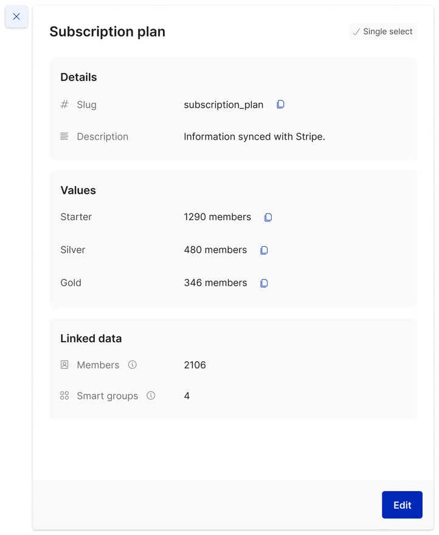This screenshot has width=439, height=535.
Task: Click the linked Members total 2106
Action: tap(195, 365)
